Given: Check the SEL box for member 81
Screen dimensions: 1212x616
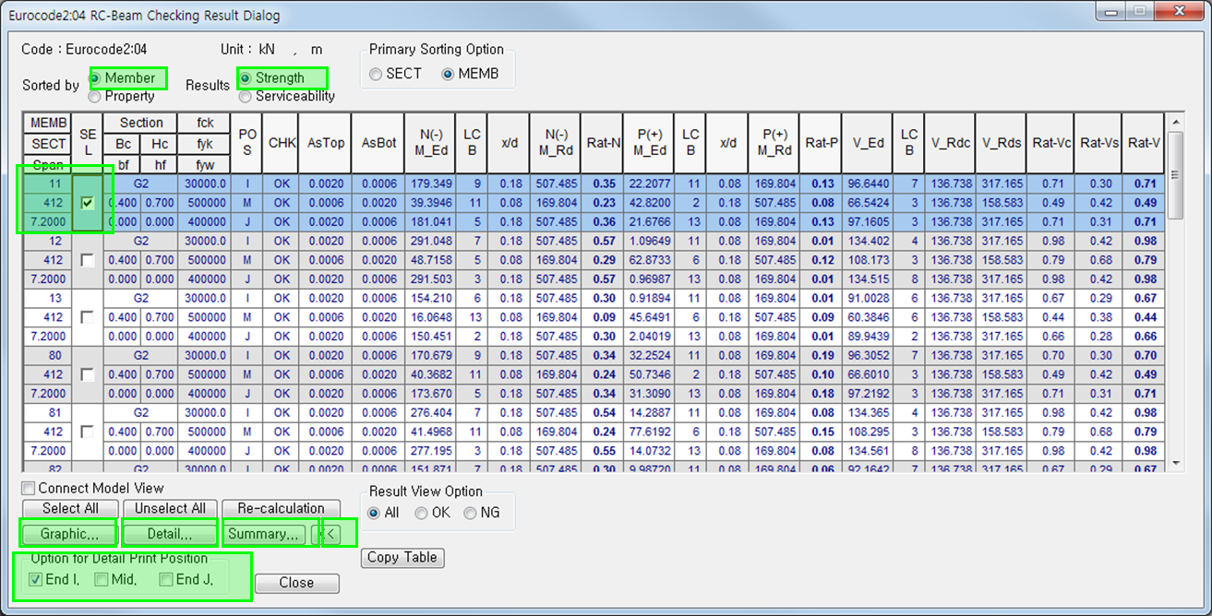Looking at the screenshot, I should 88,432.
